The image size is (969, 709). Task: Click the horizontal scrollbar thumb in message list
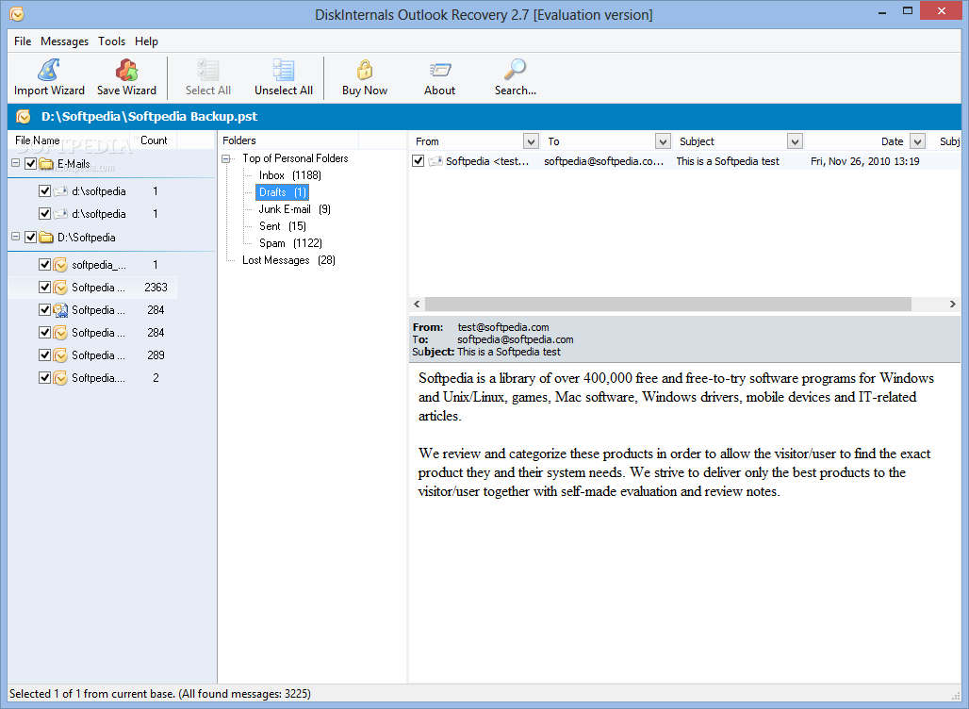pyautogui.click(x=668, y=305)
